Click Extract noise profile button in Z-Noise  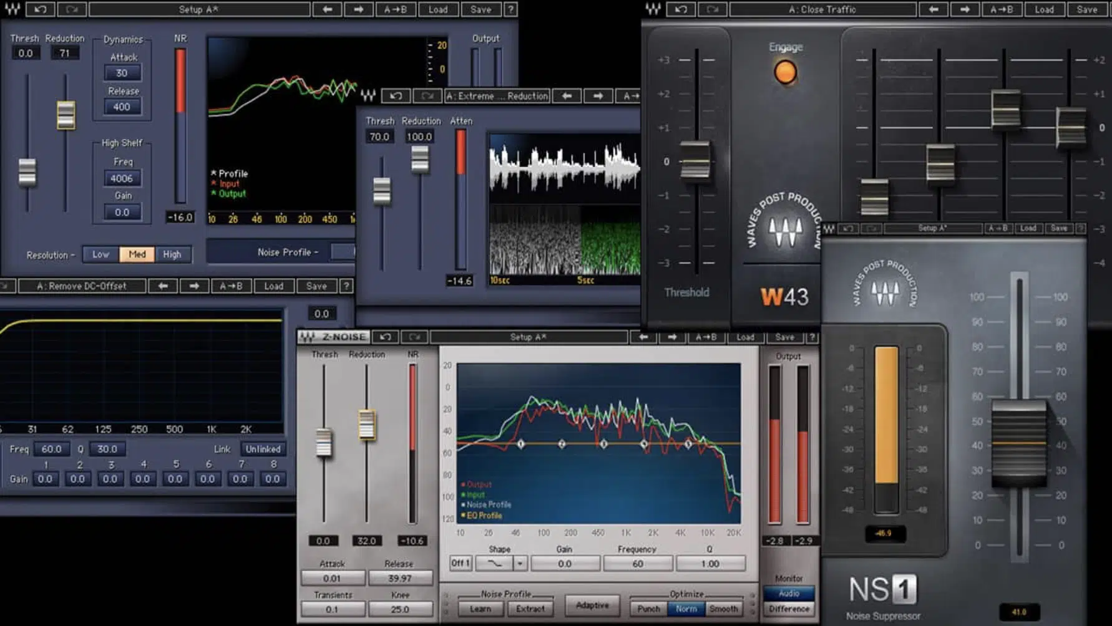click(x=530, y=609)
